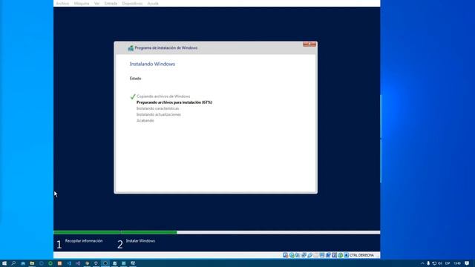Image resolution: width=475 pixels, height=267 pixels.
Task: Click 'Acabando' status line
Action: coord(145,120)
